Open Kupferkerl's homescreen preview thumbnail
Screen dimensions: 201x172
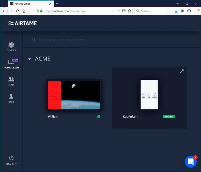point(149,95)
